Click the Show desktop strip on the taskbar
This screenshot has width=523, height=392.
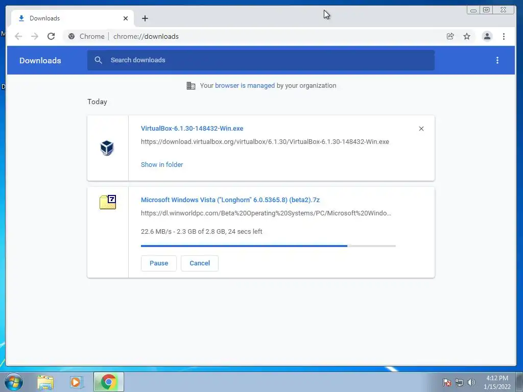519,382
